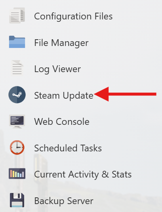Click the red arrow pointing to Steam Update
The width and height of the screenshot is (162, 212).
point(125,94)
